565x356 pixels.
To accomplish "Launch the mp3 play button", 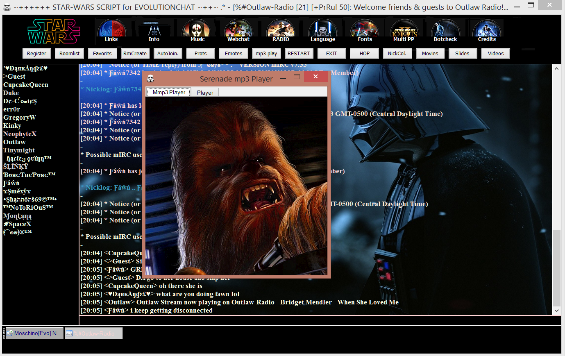I will 266,54.
